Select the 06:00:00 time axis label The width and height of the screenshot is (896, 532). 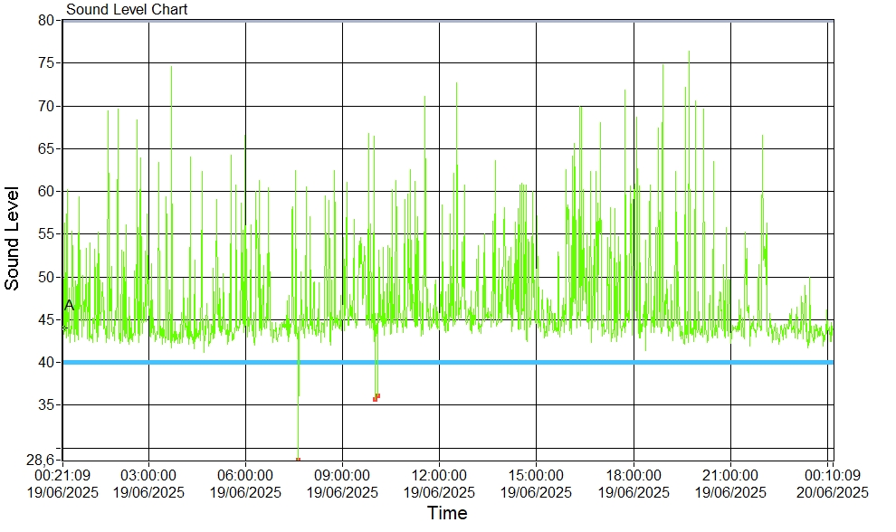245,475
